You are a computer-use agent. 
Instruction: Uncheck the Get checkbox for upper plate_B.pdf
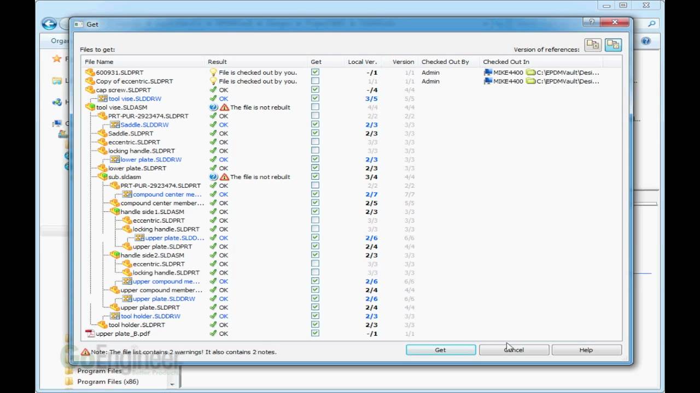point(315,334)
